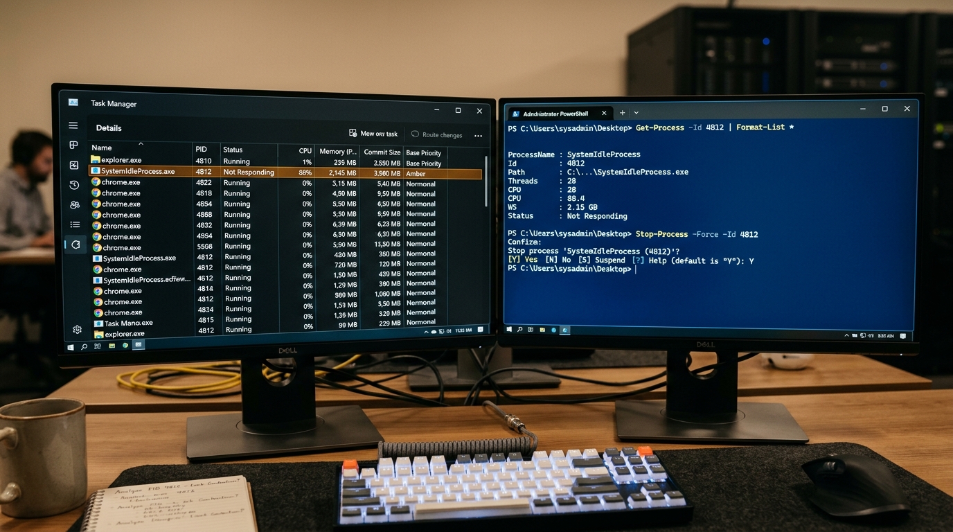
Task: Open the Users page icon in Task Manager
Action: coord(75,205)
